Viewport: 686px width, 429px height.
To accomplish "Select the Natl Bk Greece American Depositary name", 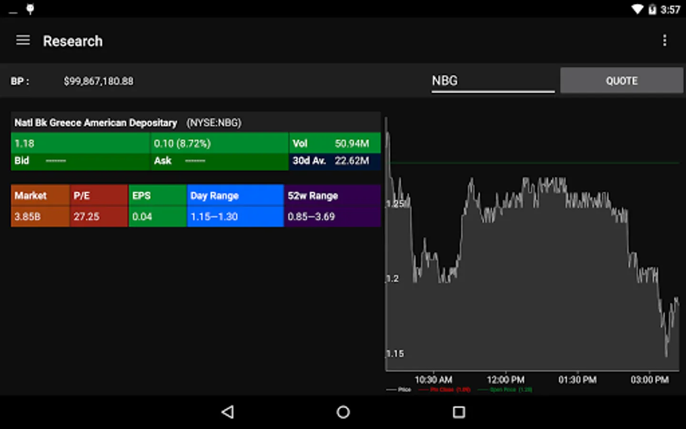I will tap(96, 123).
